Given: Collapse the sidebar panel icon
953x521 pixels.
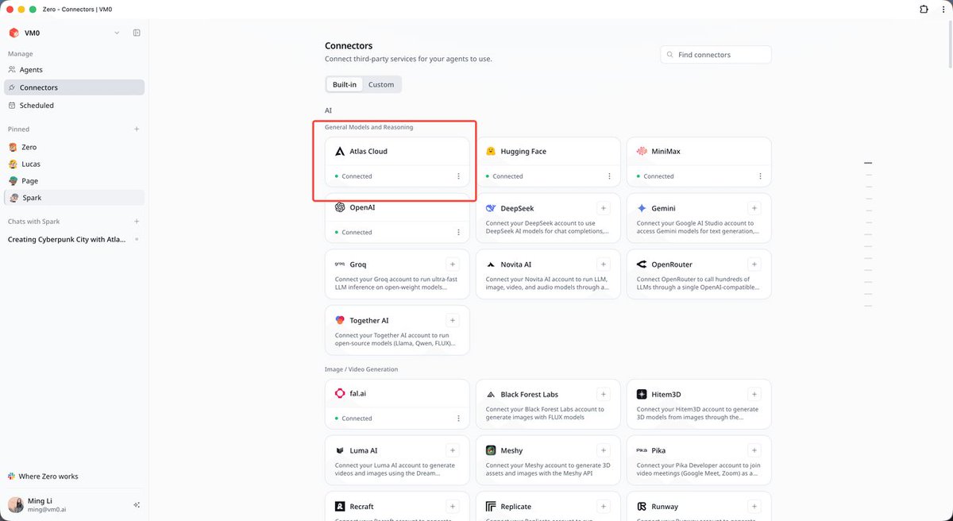Looking at the screenshot, I should 137,33.
